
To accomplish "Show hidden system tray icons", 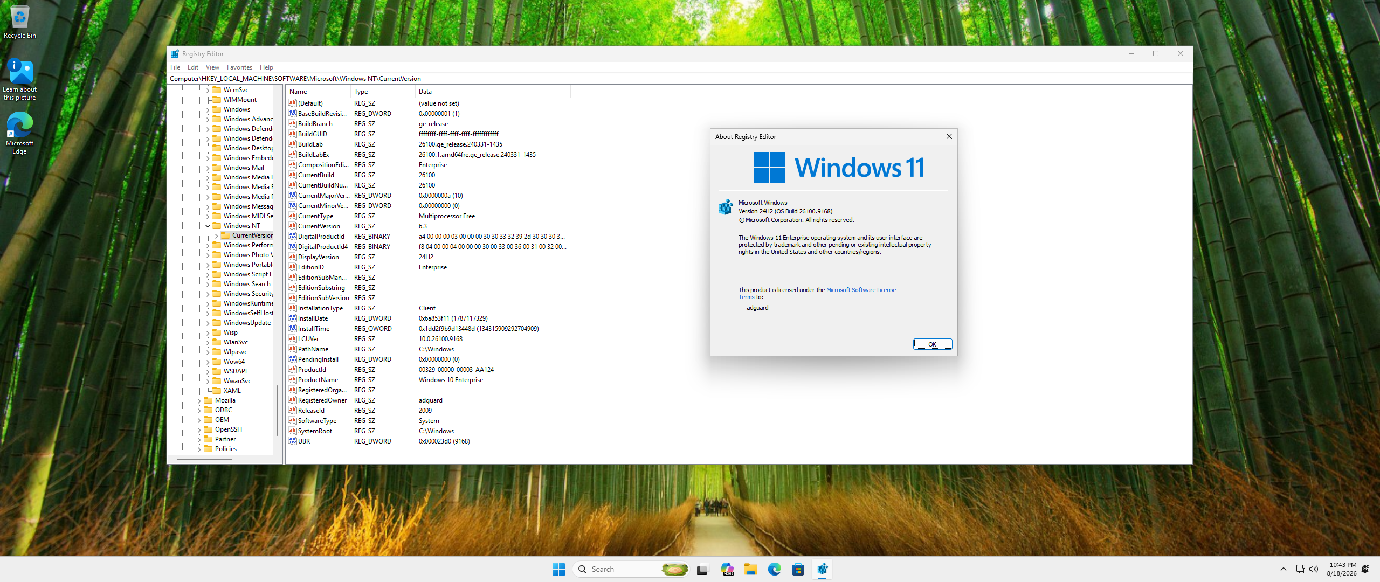I will click(1284, 569).
